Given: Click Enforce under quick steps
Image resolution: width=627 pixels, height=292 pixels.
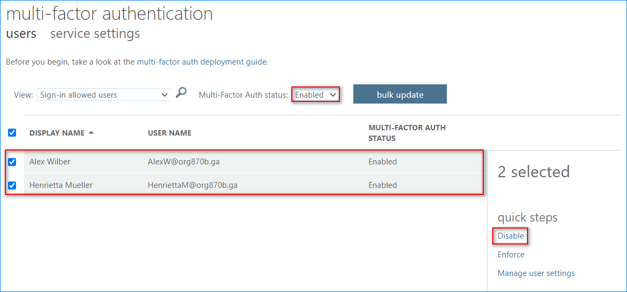Looking at the screenshot, I should 511,255.
